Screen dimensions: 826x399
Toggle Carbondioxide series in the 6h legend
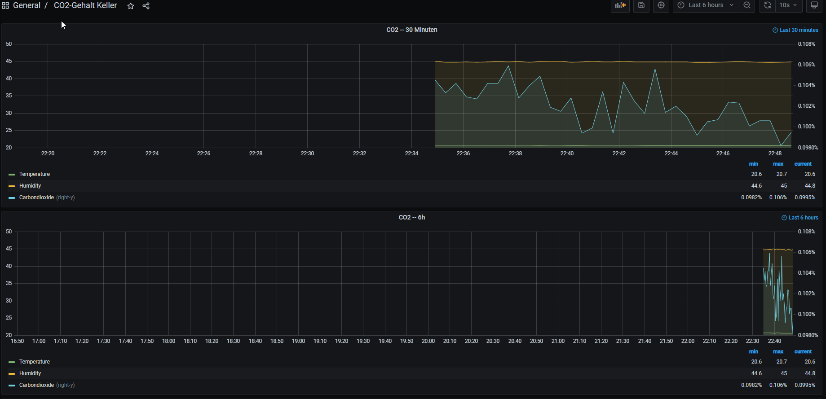pos(36,385)
